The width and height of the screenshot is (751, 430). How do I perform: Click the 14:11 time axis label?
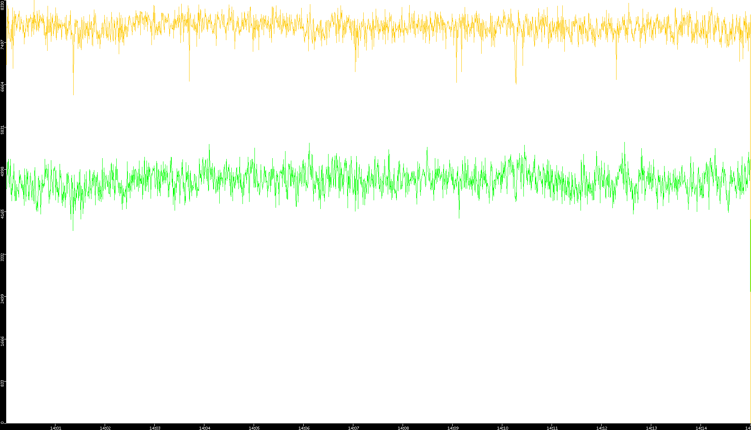[552, 428]
